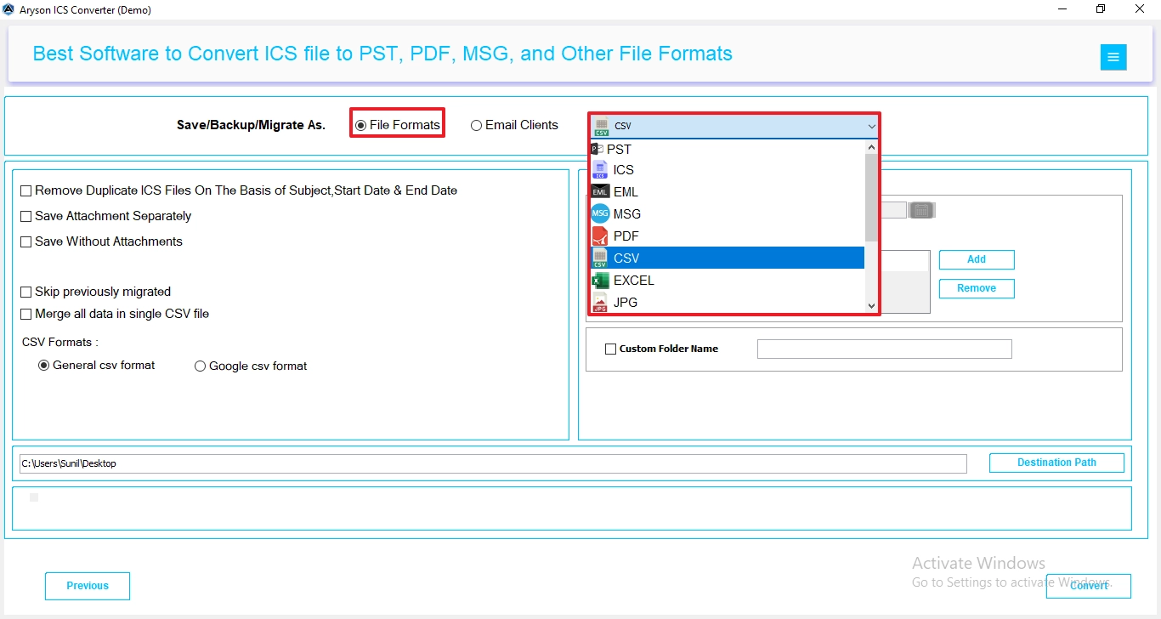
Task: Click the ICS format icon
Action: tap(600, 170)
